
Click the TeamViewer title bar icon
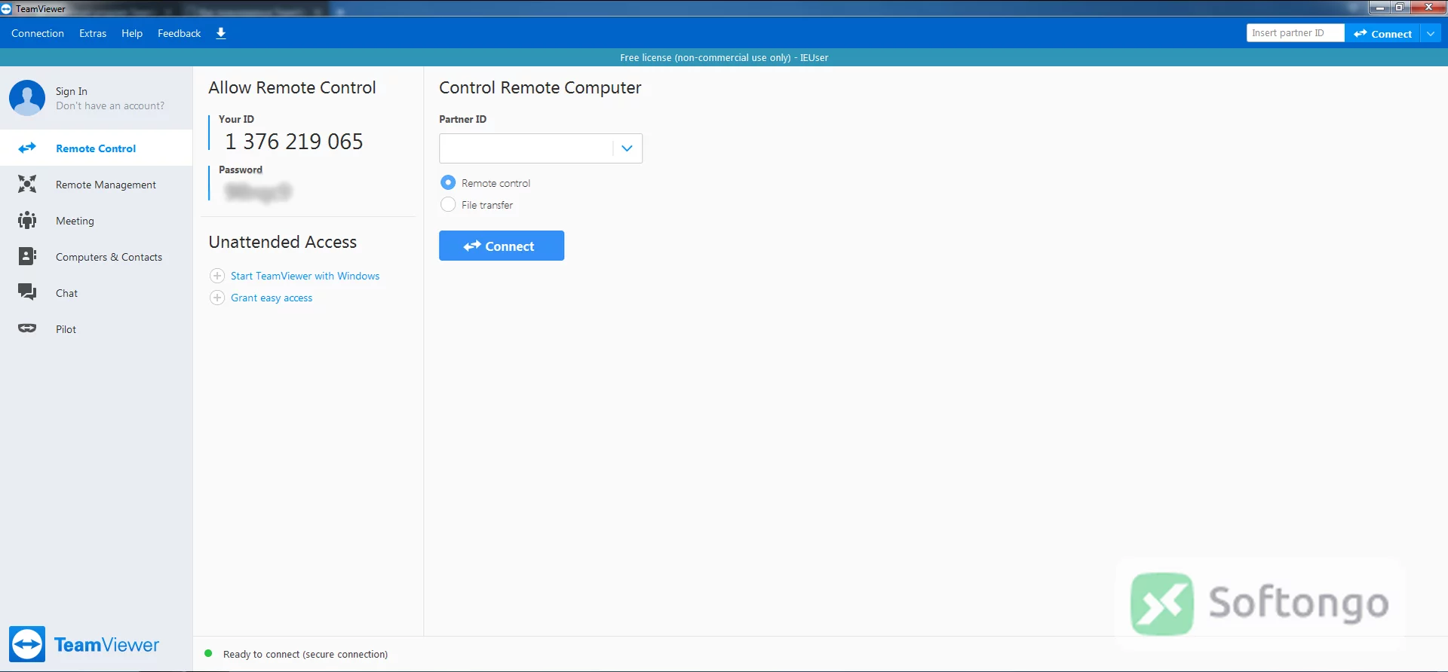(x=6, y=9)
